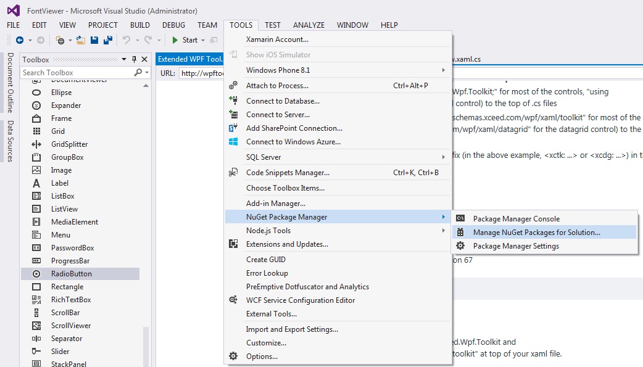This screenshot has height=367, width=643.
Task: Select the PasswordBox icon in Toolbox
Action: [36, 248]
